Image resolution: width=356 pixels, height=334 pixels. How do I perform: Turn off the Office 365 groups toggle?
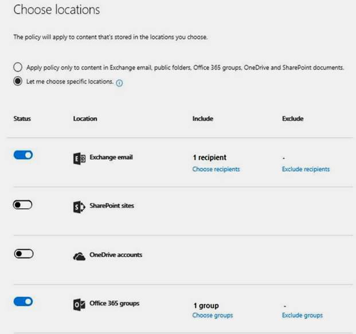point(23,301)
